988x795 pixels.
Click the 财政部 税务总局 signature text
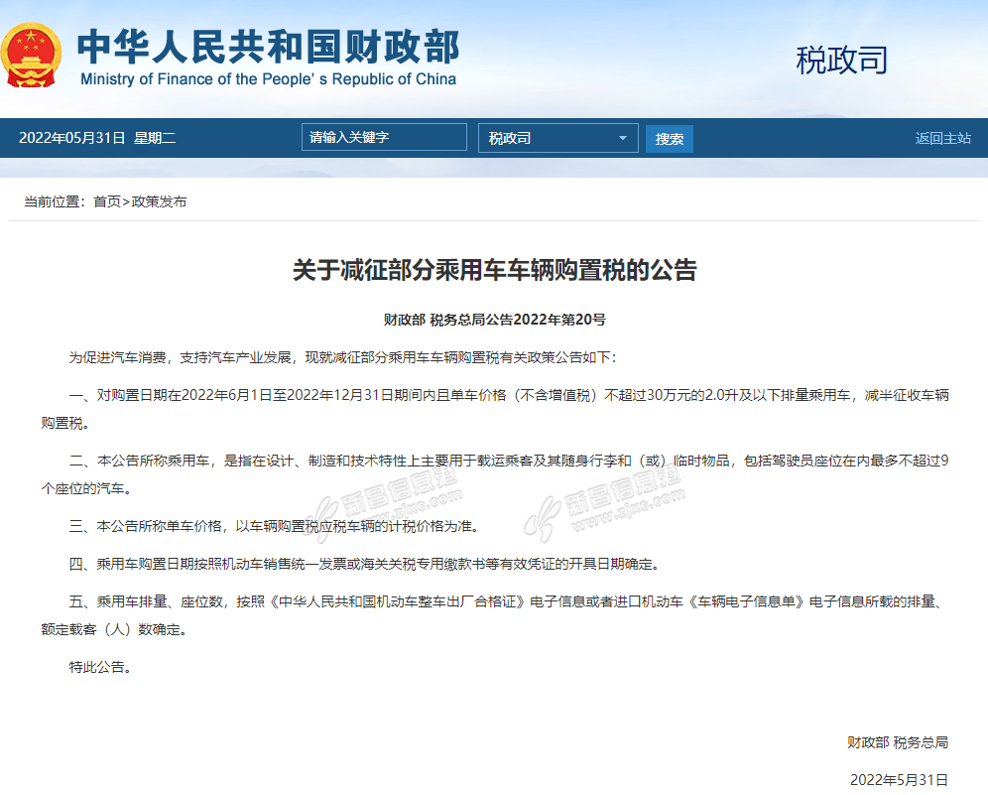[x=898, y=742]
